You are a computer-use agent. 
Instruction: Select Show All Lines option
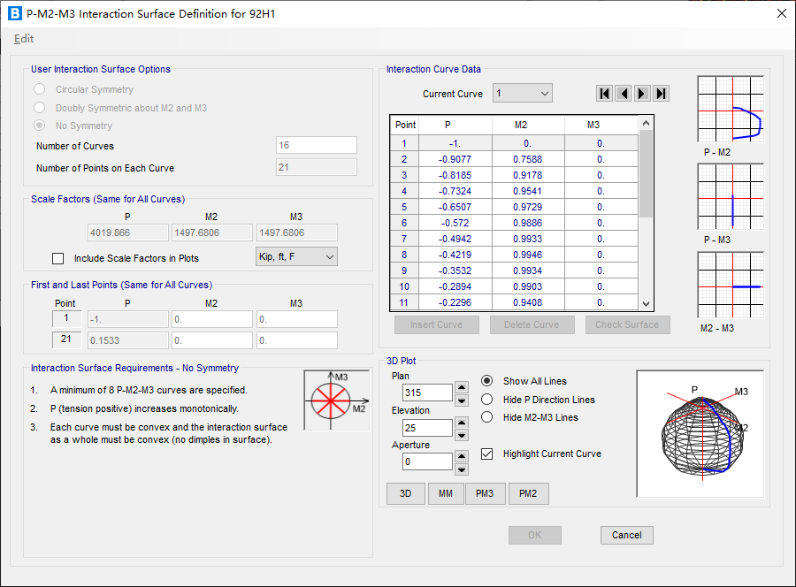486,381
